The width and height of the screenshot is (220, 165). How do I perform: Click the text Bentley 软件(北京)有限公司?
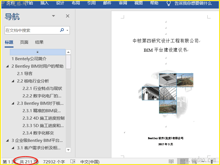pos(166,138)
